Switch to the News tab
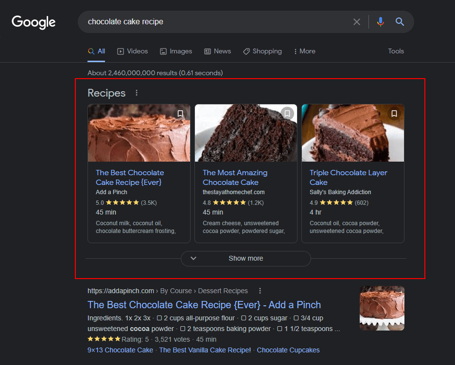455x365 pixels. (217, 51)
